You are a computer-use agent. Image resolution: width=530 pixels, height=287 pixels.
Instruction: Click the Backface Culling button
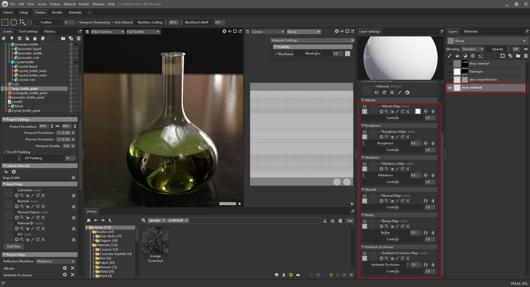[150, 22]
